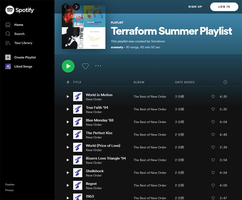Click the ALBUM column header
Screen dimensions: 242x200
[x=139, y=82]
